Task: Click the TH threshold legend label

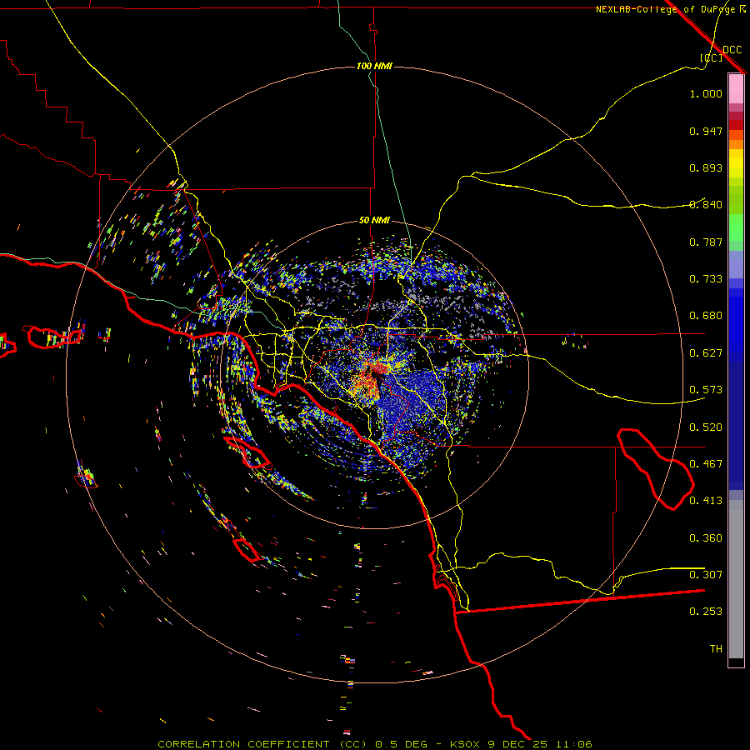Action: 716,649
